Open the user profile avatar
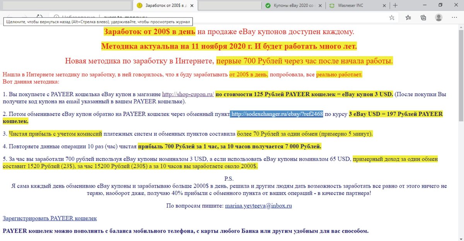 click(438, 17)
